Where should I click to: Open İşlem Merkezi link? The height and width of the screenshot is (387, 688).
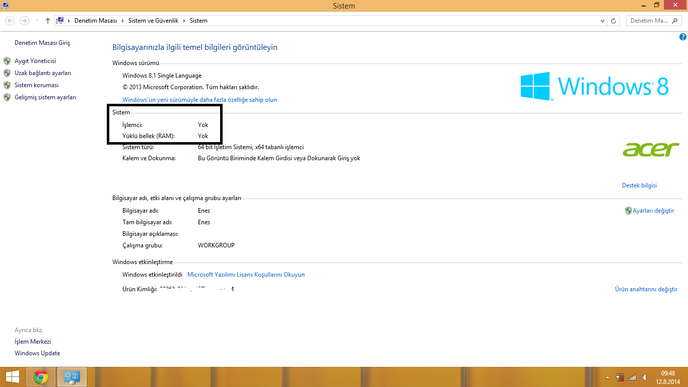(x=33, y=342)
